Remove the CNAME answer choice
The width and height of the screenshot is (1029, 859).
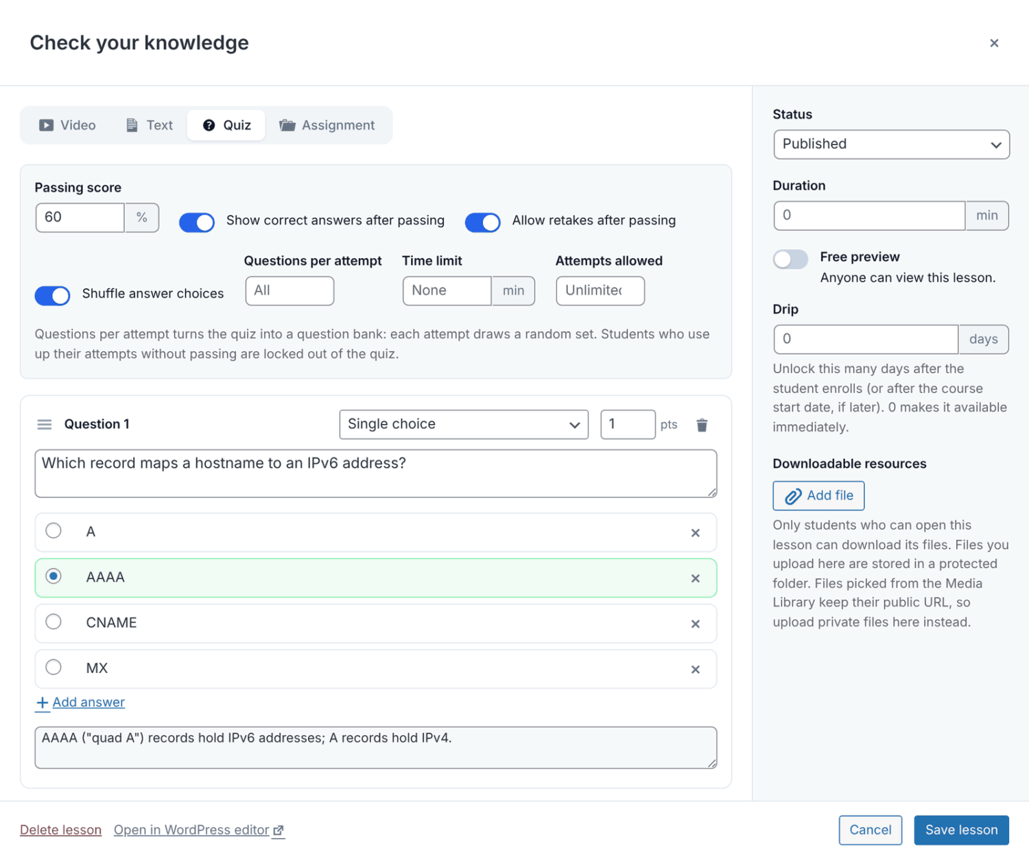696,624
